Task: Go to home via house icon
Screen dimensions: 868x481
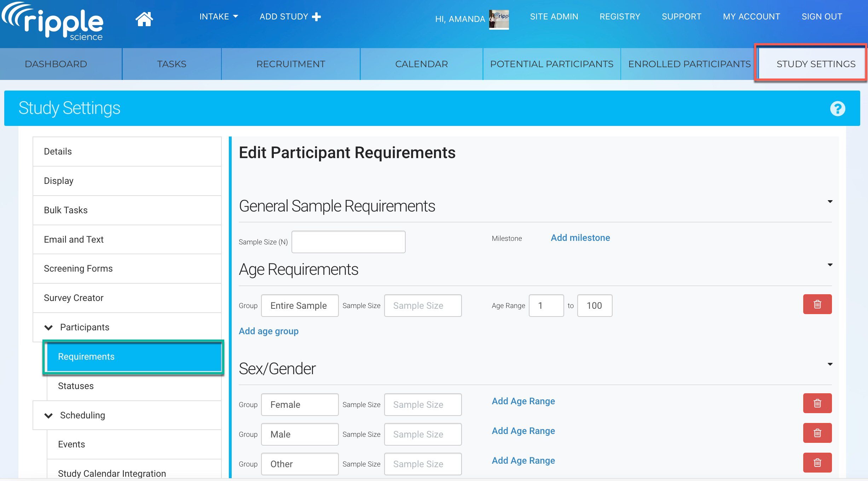Action: point(144,19)
